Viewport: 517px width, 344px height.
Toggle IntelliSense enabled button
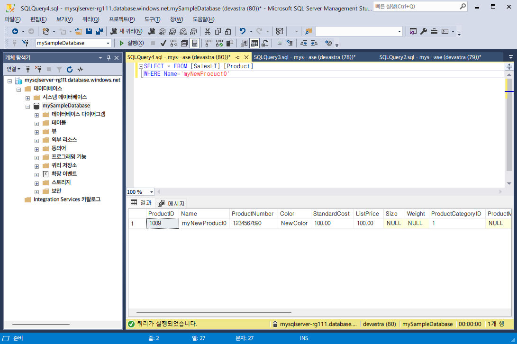point(195,43)
